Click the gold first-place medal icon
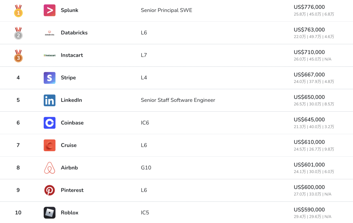 tap(18, 11)
